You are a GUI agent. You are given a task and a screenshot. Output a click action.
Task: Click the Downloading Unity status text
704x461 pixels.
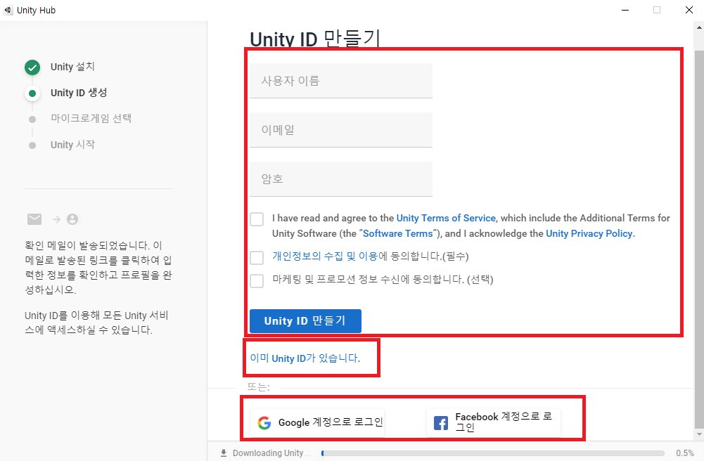coord(271,453)
